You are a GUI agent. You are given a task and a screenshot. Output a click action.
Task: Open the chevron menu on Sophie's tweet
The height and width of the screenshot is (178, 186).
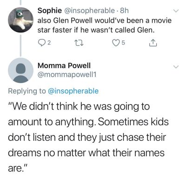point(176,11)
